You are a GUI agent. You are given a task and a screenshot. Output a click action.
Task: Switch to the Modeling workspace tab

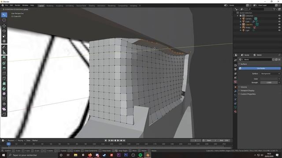click(50, 6)
